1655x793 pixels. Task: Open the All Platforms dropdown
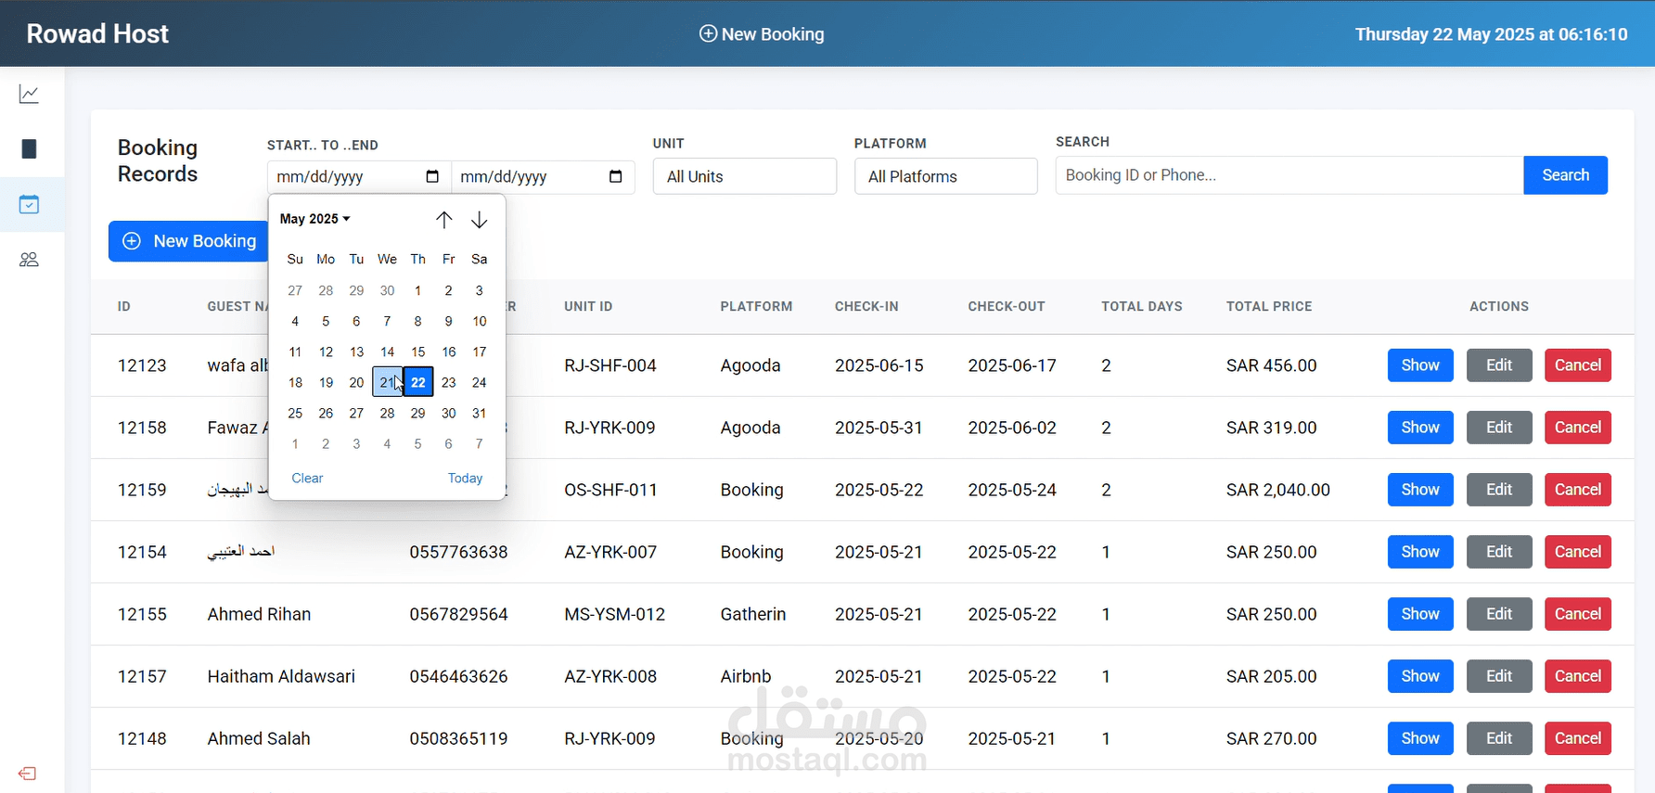(x=946, y=176)
